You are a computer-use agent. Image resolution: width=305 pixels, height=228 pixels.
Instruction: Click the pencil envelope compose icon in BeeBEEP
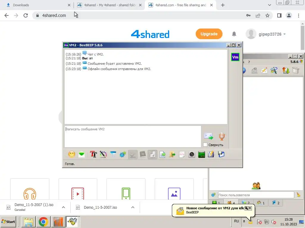[x=264, y=70]
